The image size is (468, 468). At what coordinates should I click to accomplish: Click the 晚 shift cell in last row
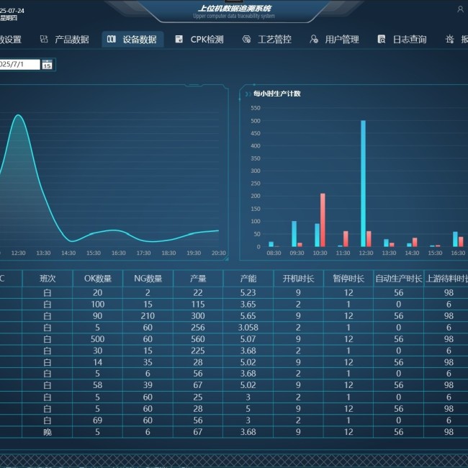[48, 432]
